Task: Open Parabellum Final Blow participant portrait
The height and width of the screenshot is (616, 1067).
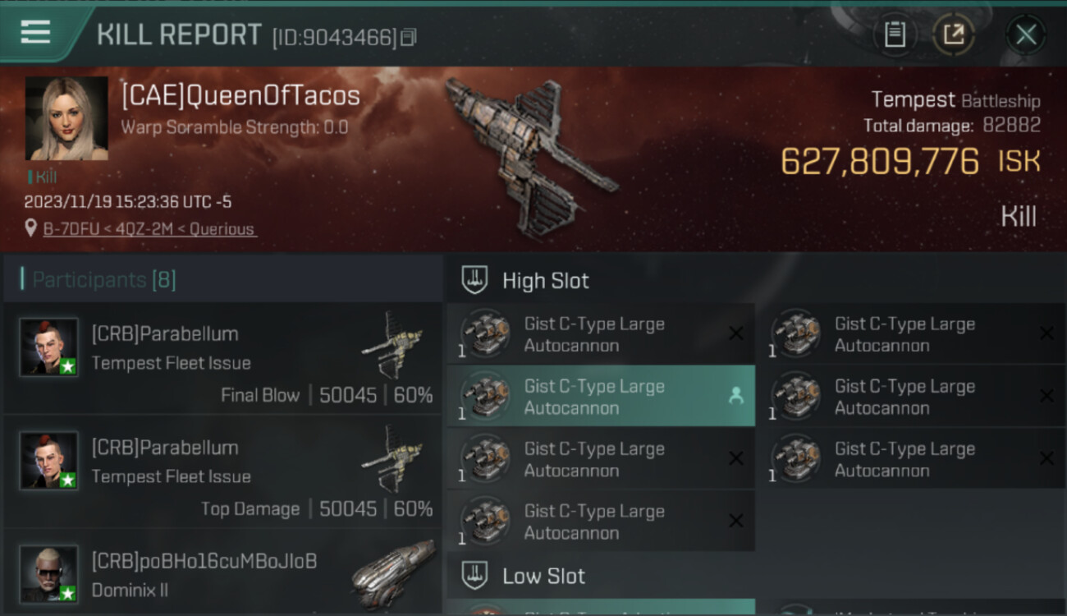Action: (x=49, y=347)
